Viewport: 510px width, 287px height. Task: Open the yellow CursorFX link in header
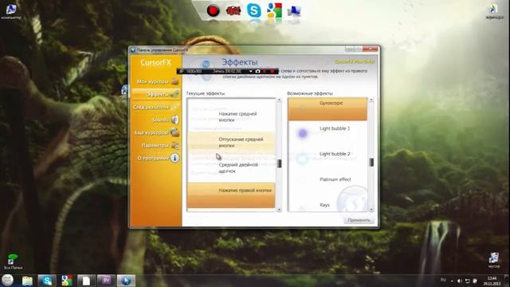(x=354, y=61)
